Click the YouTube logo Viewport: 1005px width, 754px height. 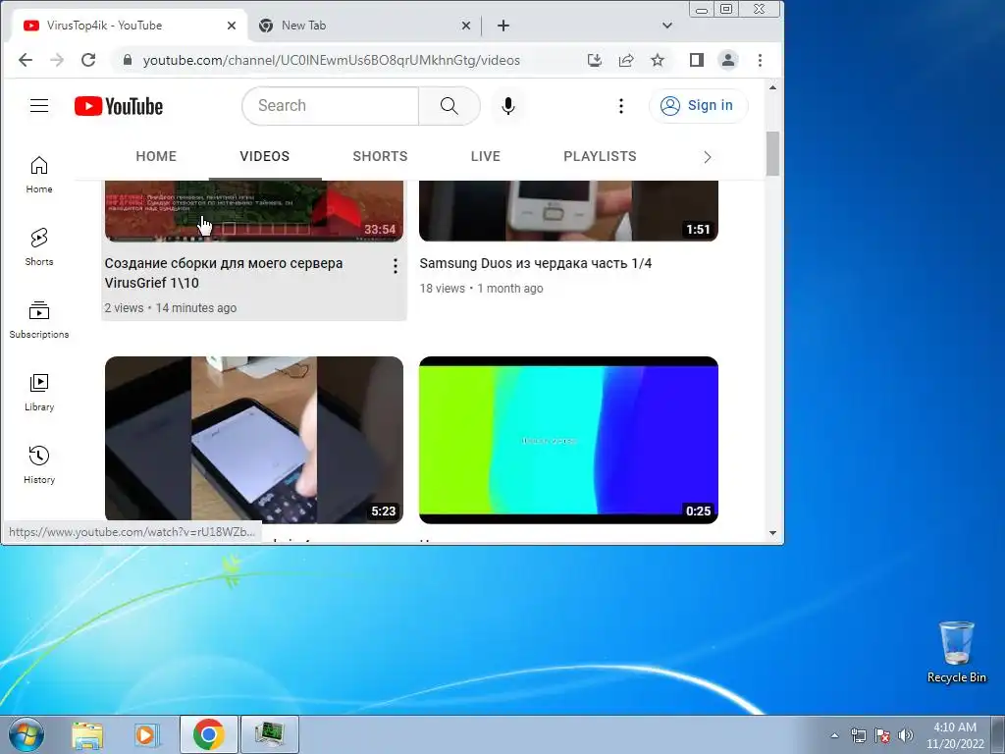(x=119, y=106)
